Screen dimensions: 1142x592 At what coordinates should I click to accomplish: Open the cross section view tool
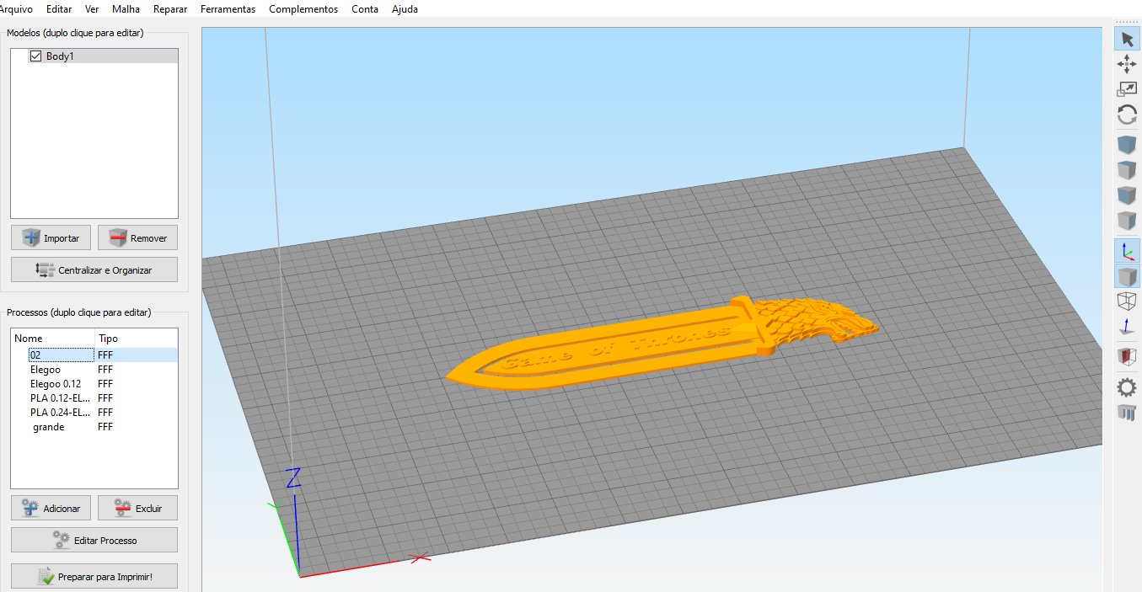tap(1127, 357)
